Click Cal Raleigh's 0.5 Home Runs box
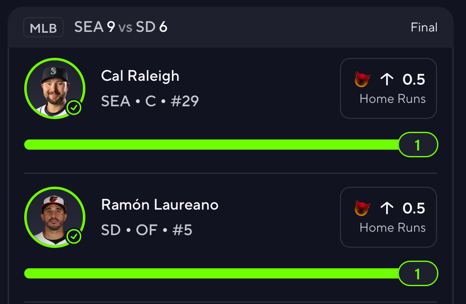 pos(388,88)
